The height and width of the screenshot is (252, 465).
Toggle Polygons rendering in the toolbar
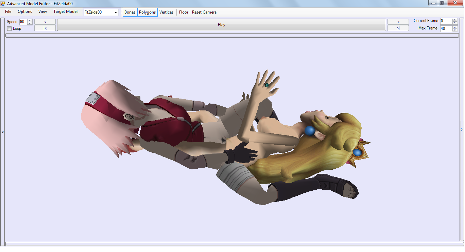(x=148, y=12)
